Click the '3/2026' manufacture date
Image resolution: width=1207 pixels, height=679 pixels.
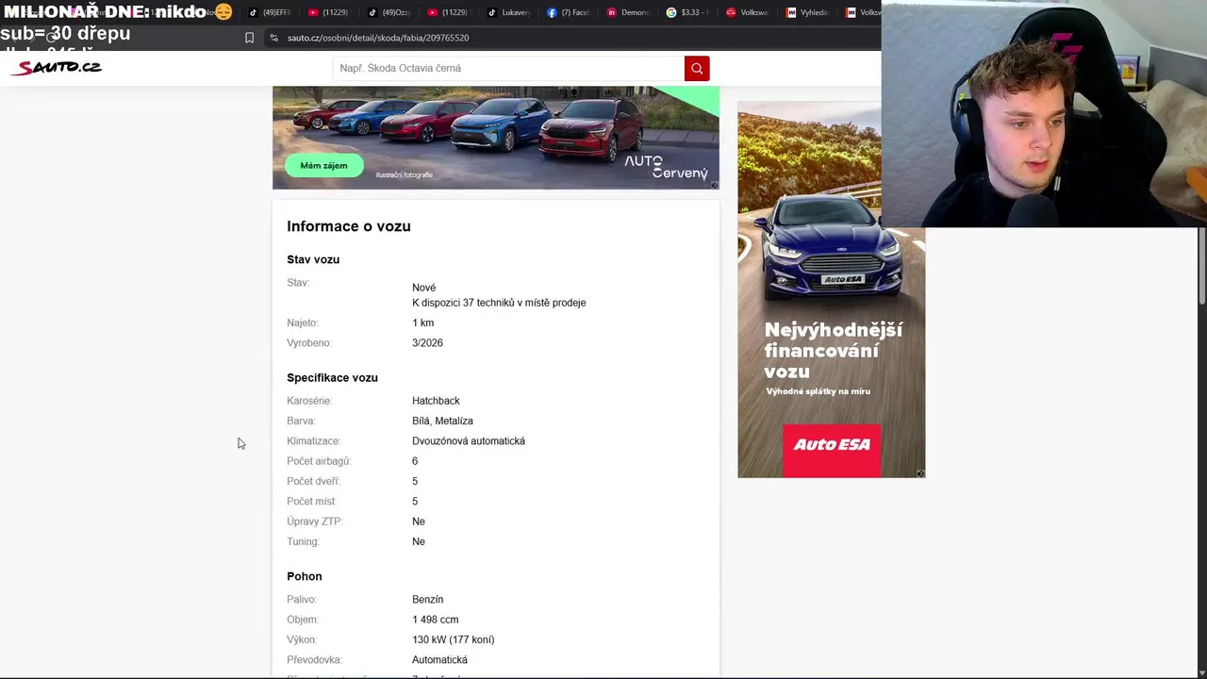click(427, 343)
